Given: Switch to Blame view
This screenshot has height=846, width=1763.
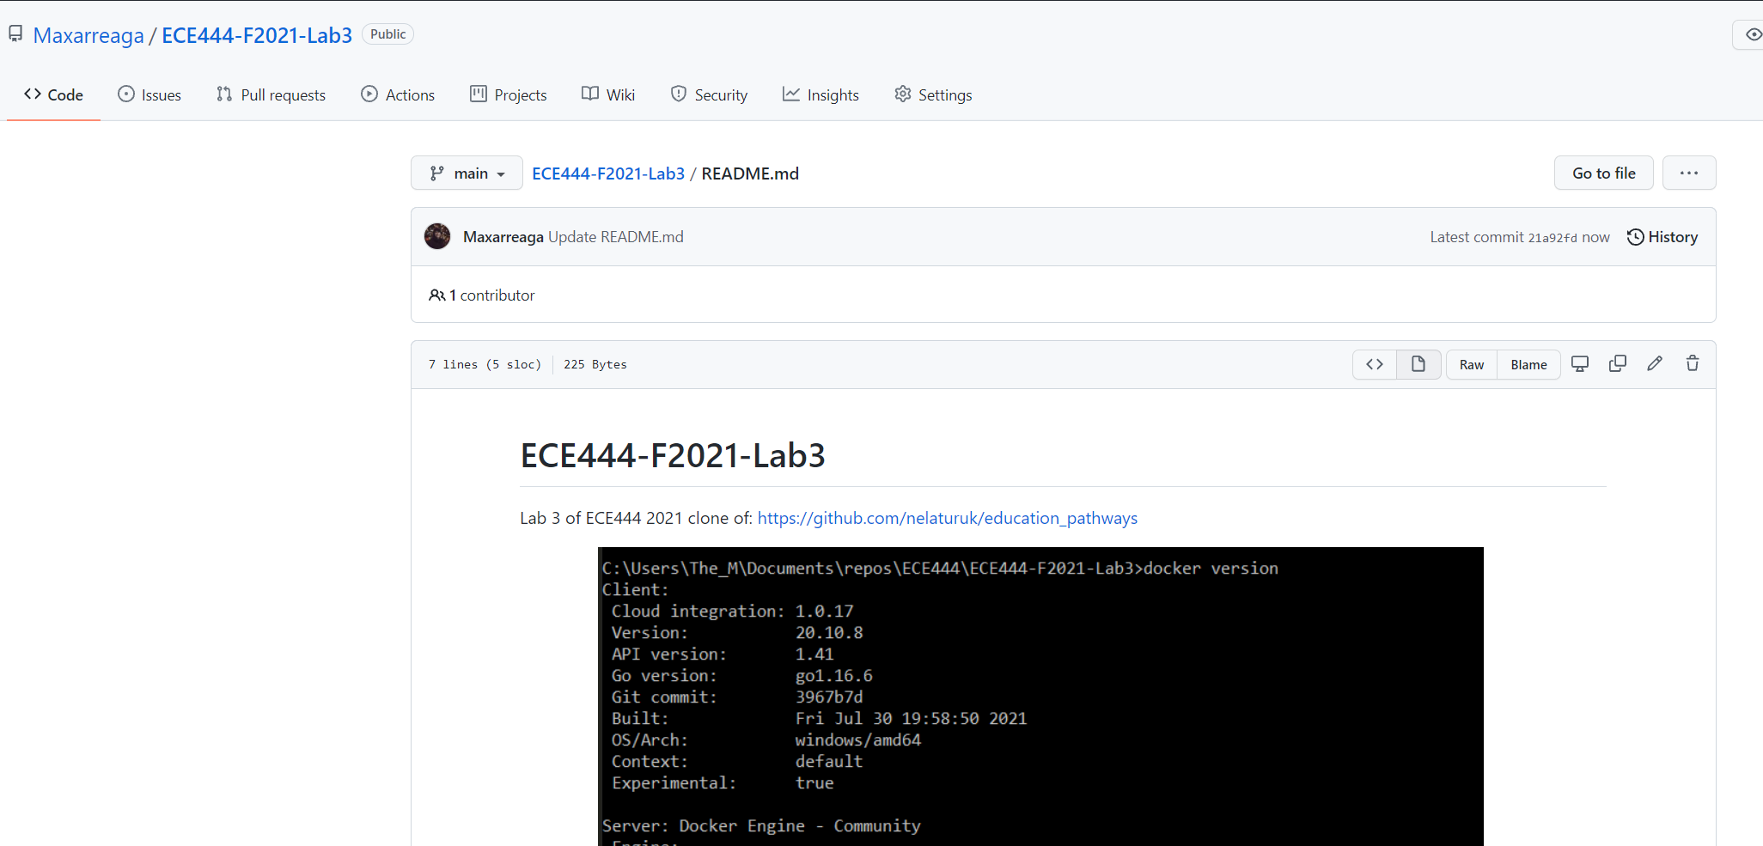Looking at the screenshot, I should (x=1528, y=364).
